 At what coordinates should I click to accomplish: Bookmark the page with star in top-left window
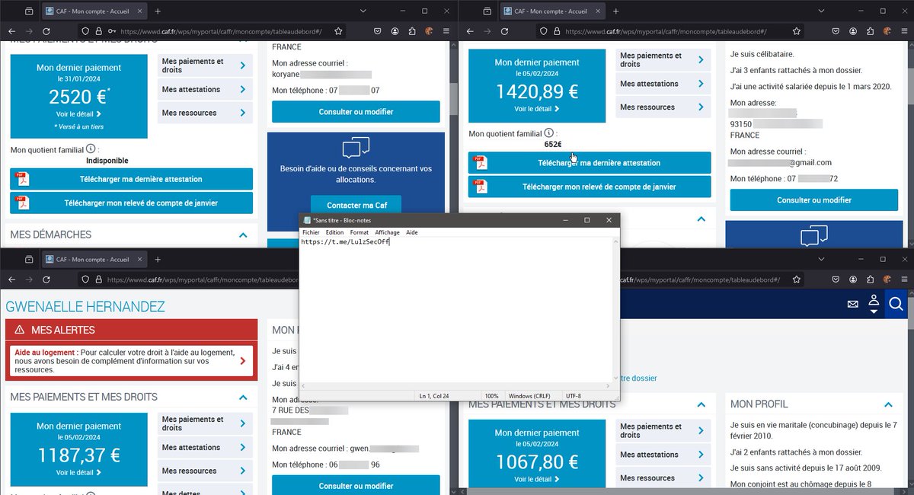pos(338,31)
